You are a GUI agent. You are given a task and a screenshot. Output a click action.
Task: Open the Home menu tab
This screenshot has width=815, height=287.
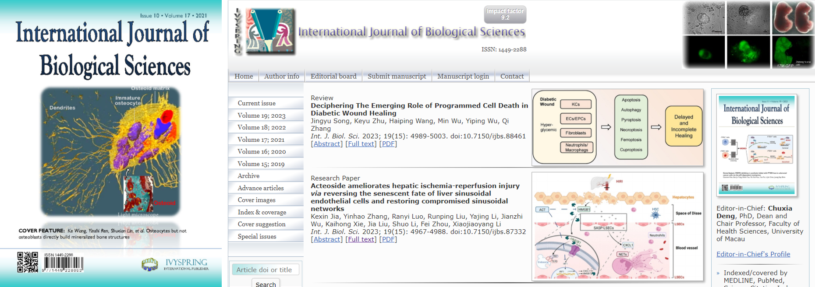coord(244,76)
